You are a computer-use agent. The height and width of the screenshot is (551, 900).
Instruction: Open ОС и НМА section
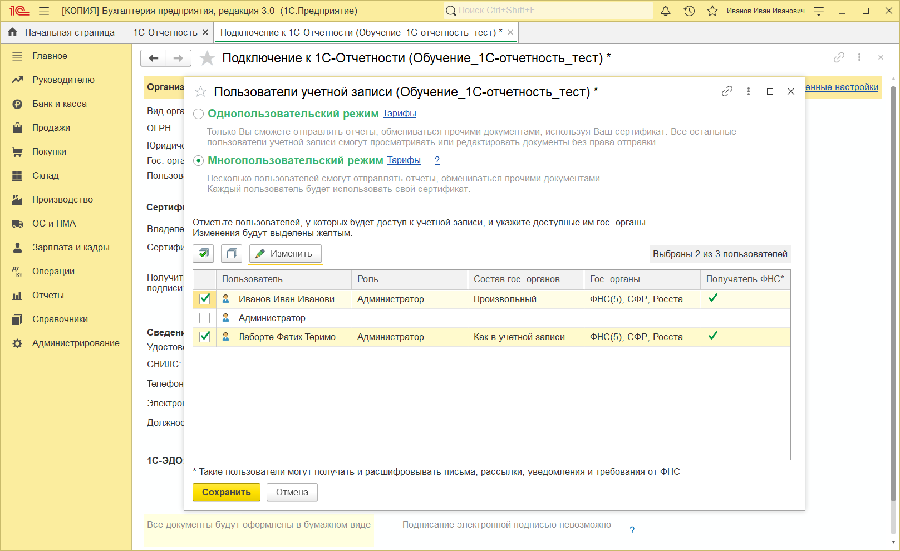66,224
